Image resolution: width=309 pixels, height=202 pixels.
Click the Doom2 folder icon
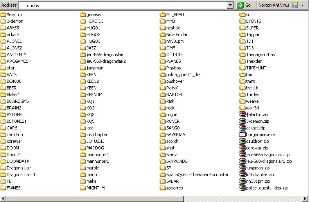pos(3,155)
